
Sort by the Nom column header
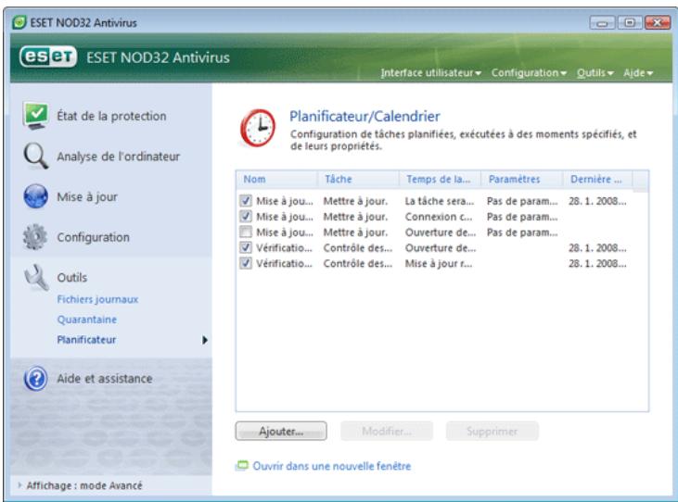click(x=277, y=179)
